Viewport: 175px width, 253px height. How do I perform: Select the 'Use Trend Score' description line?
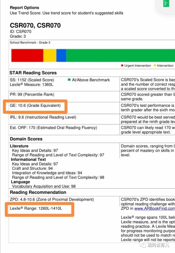pyautogui.click(x=66, y=13)
